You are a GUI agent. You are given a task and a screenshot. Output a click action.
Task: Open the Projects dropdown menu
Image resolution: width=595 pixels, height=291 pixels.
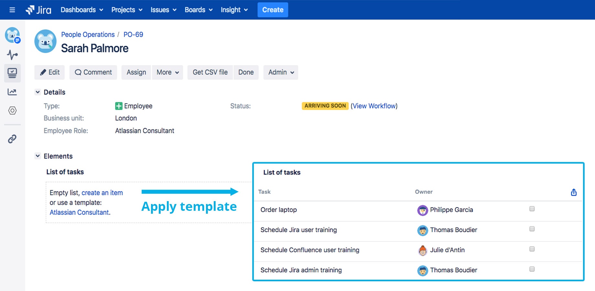pos(127,10)
